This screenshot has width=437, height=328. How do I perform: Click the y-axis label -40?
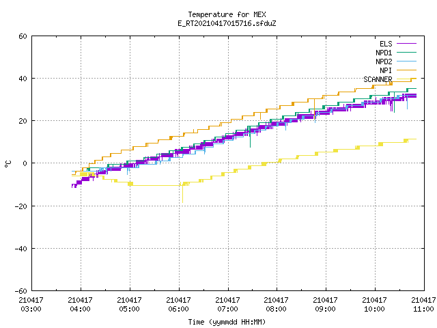21,249
